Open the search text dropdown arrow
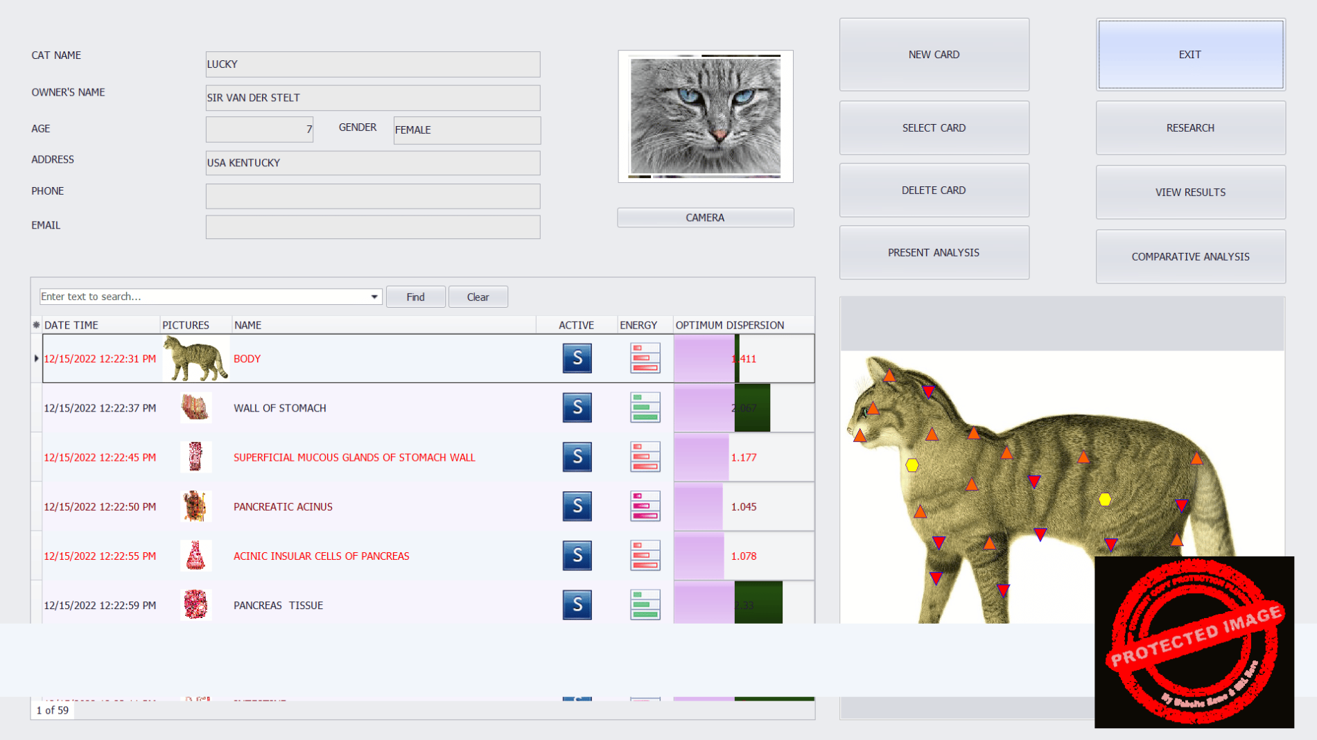The image size is (1317, 740). [x=374, y=297]
